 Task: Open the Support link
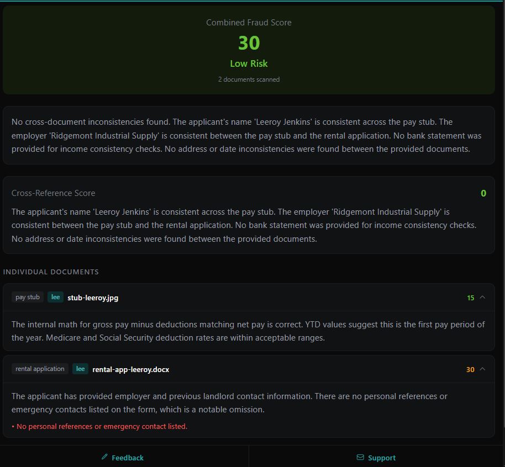coord(376,457)
